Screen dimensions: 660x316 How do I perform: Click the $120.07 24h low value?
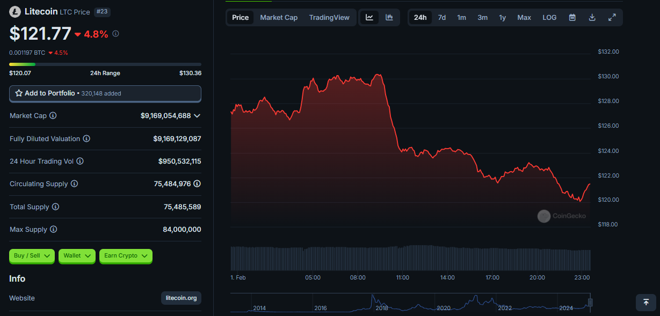pyautogui.click(x=20, y=73)
